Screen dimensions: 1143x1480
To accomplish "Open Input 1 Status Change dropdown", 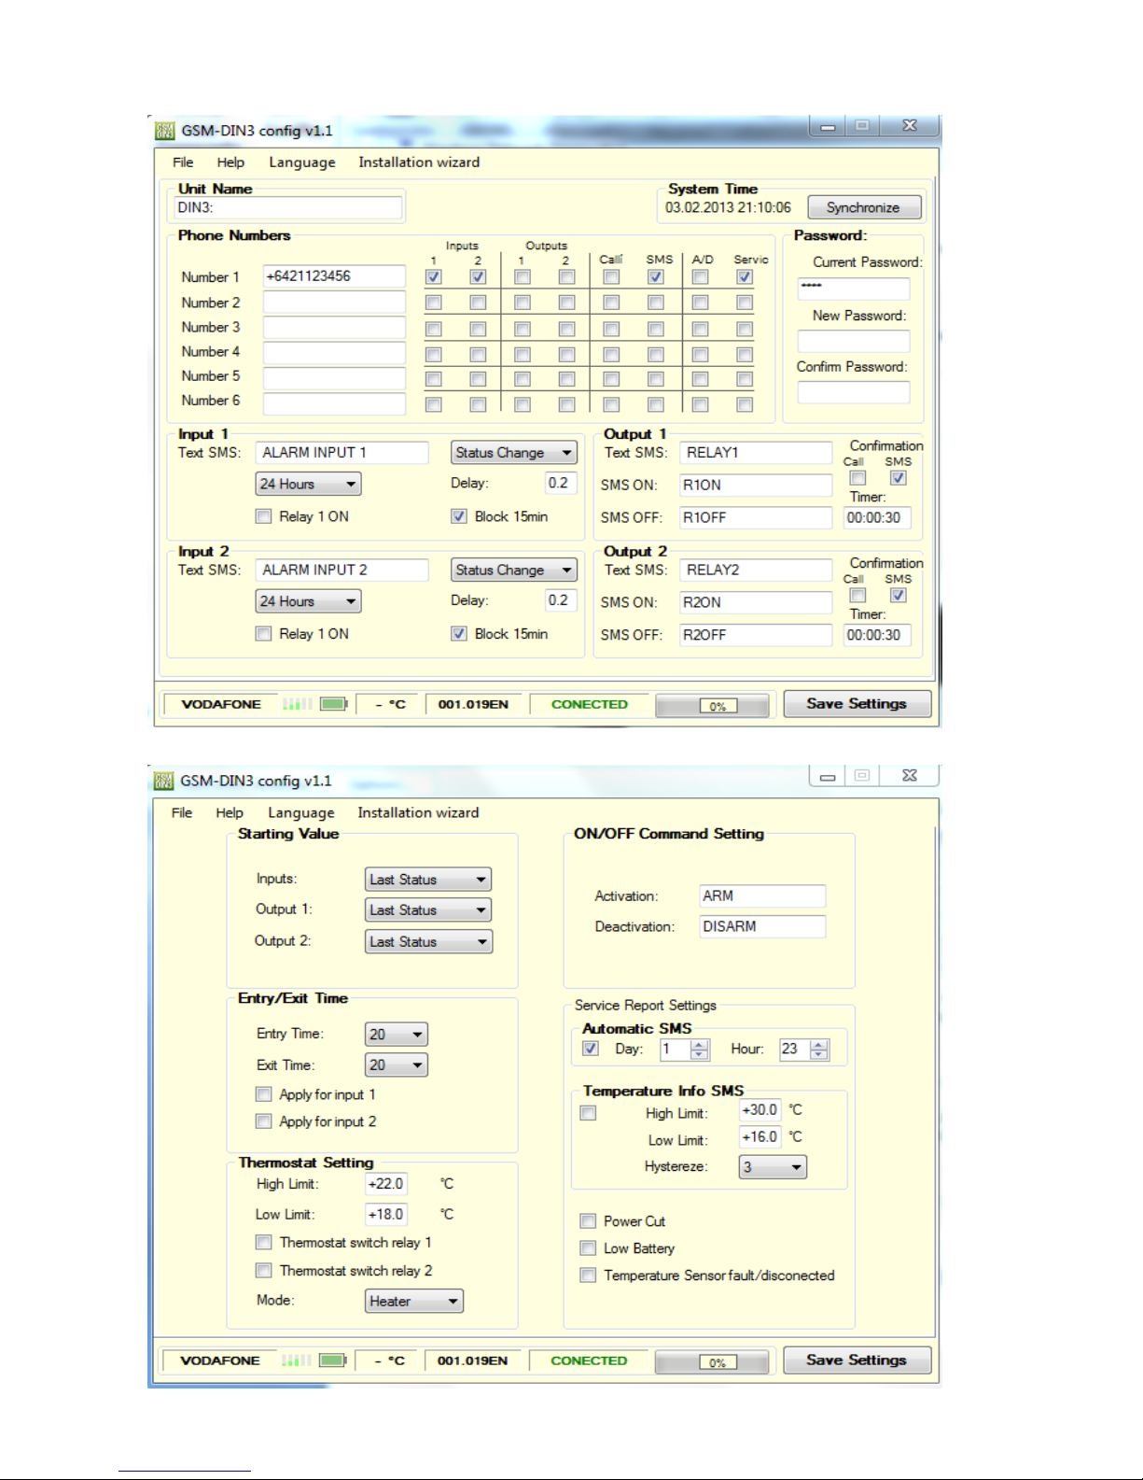I will 514,453.
